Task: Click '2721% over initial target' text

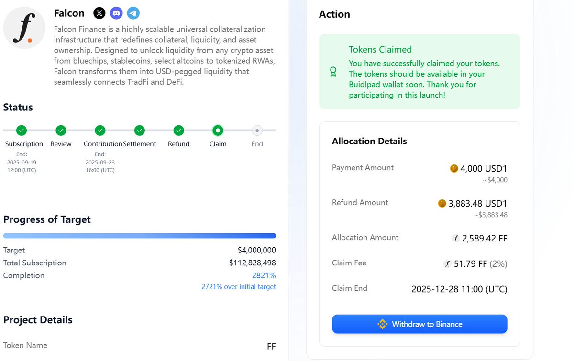Action: (239, 287)
